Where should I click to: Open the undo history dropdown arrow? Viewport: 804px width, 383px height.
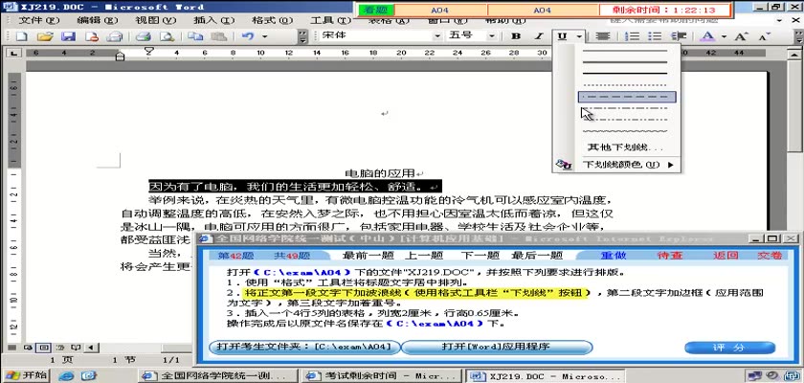(x=264, y=36)
